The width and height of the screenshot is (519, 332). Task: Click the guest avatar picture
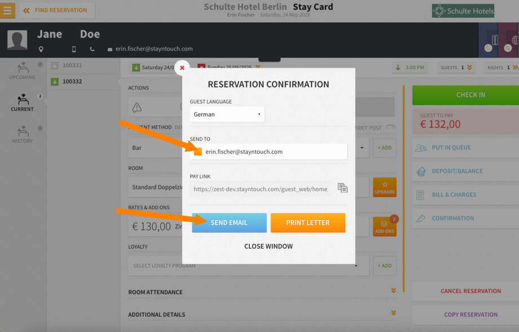pyautogui.click(x=17, y=40)
